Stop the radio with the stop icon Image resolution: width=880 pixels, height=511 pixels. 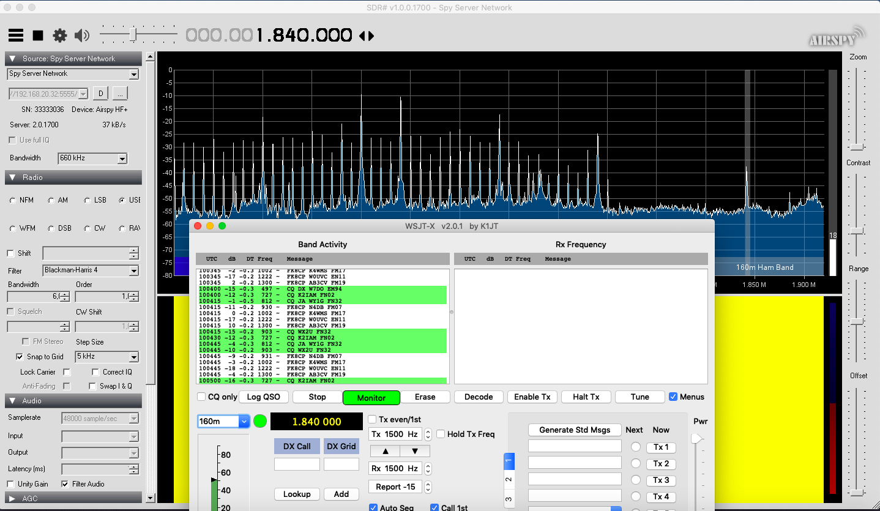click(38, 35)
